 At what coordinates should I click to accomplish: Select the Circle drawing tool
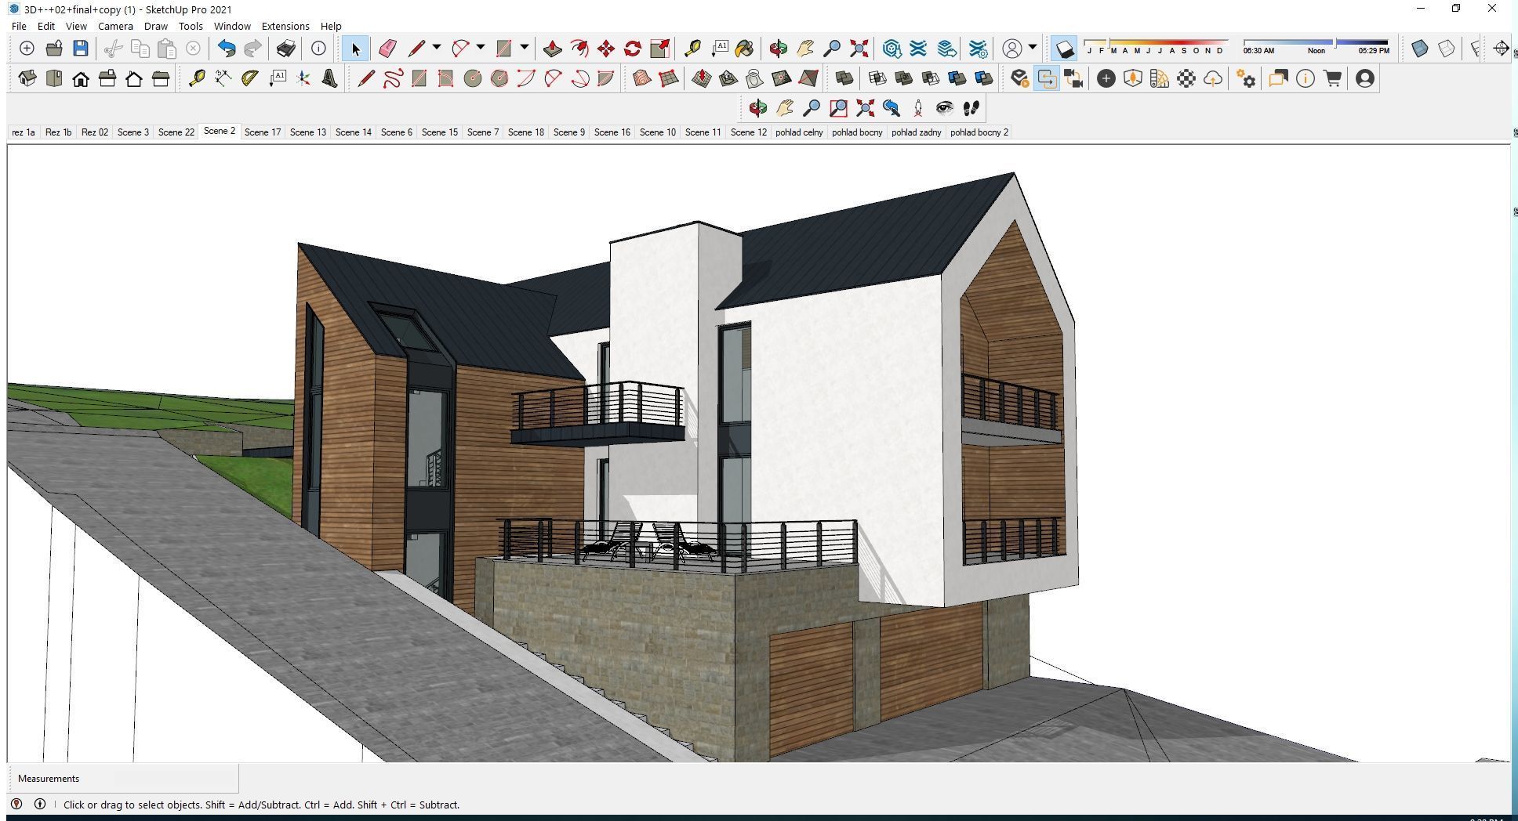point(472,78)
